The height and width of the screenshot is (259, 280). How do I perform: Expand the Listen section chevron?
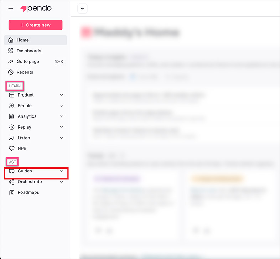coord(62,138)
